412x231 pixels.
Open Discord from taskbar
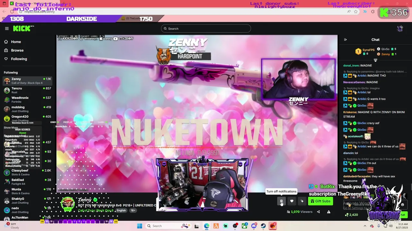coord(254,226)
